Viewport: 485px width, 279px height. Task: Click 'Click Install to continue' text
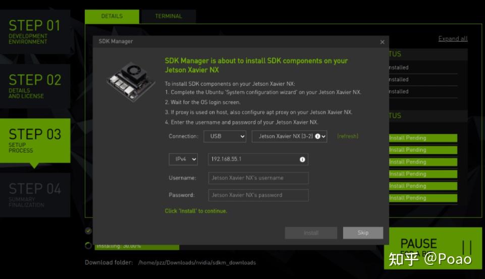click(x=196, y=211)
